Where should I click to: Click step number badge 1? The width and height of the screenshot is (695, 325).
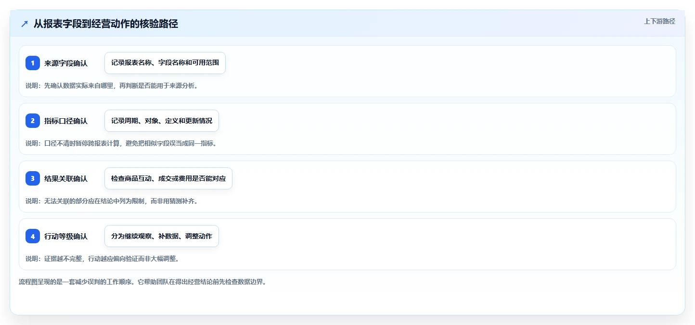pos(33,63)
